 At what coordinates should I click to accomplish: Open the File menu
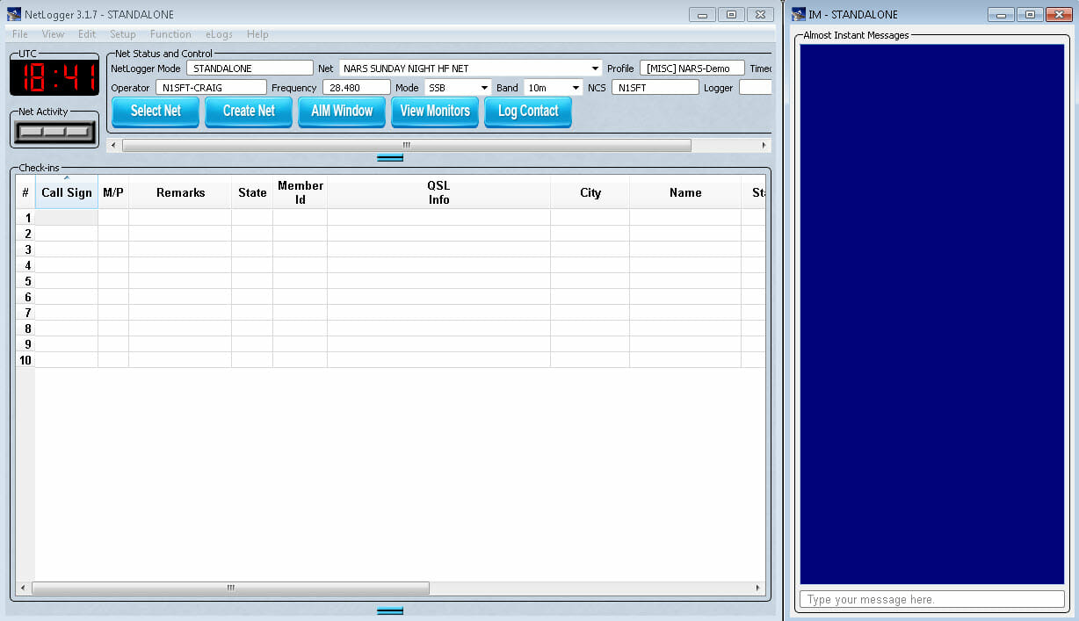(18, 34)
